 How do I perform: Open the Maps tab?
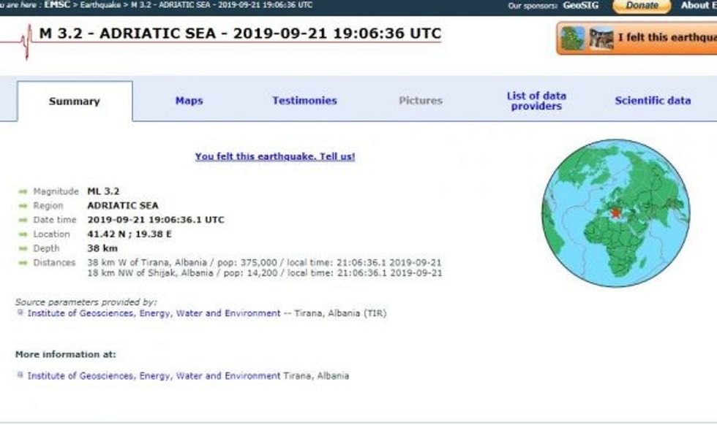[x=189, y=101]
